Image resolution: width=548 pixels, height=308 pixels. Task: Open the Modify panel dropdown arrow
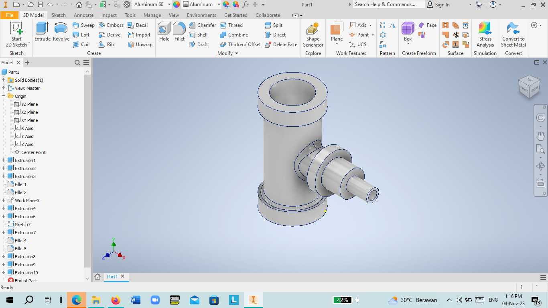[x=236, y=53]
